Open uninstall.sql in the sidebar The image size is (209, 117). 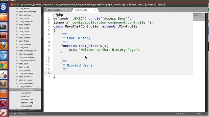[26, 106]
